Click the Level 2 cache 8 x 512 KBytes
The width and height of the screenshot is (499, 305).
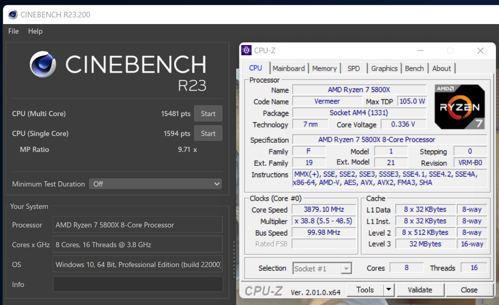point(425,232)
